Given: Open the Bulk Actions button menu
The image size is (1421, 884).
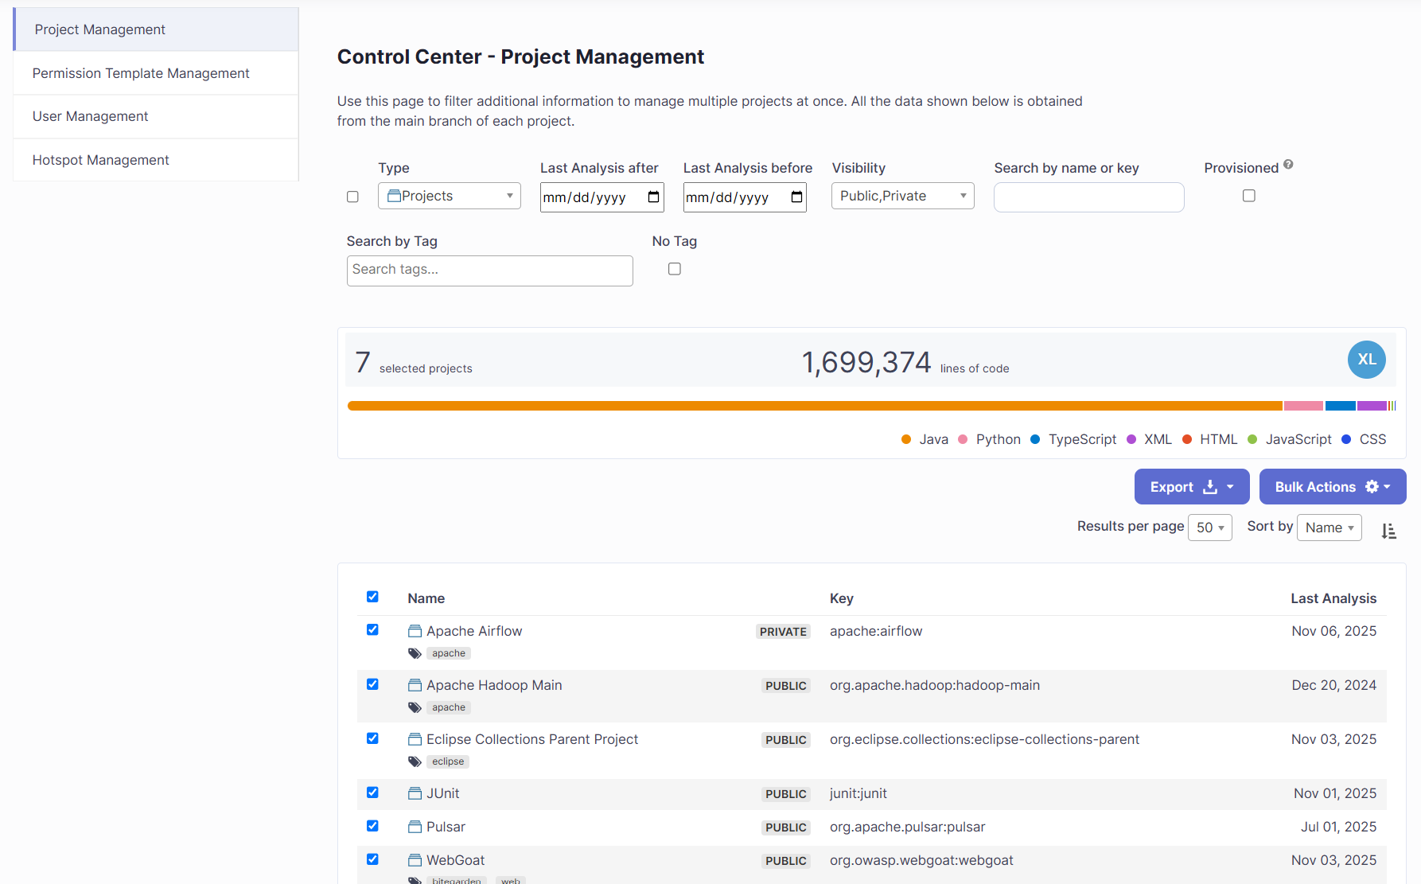Looking at the screenshot, I should click(x=1332, y=487).
